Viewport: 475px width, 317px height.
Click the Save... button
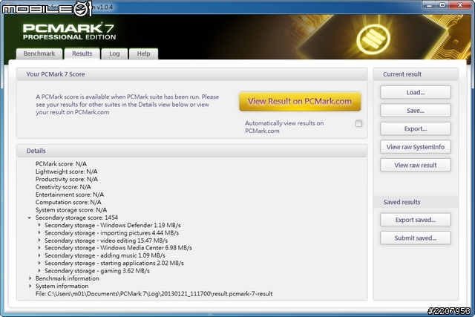pos(416,111)
